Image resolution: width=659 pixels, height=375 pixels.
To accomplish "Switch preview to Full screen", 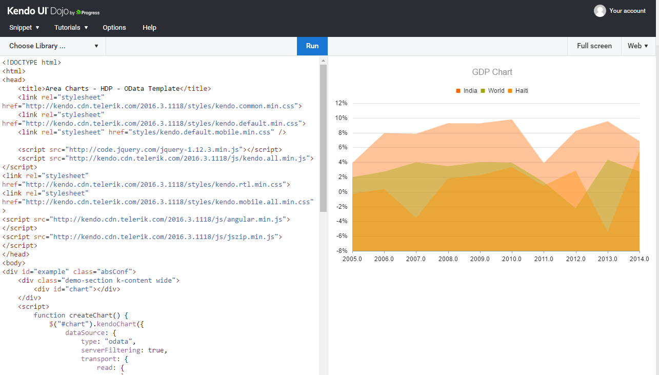I will [594, 46].
